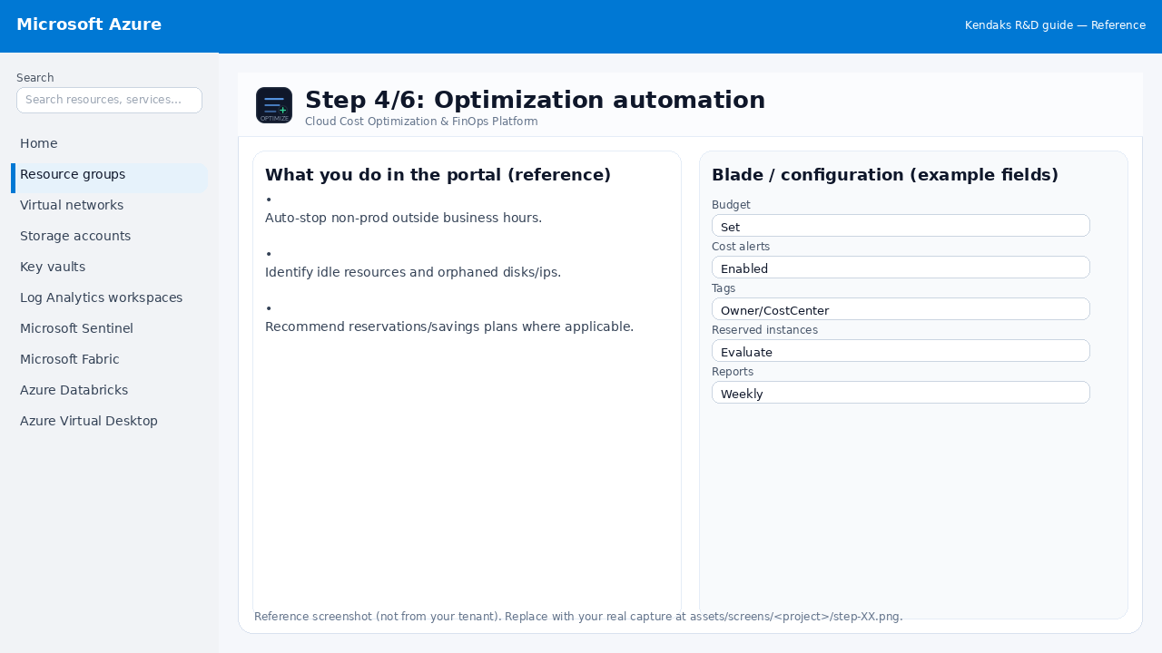This screenshot has width=1162, height=653.
Task: Click the Step 4/6 Optimization automation heading
Action: pos(535,100)
